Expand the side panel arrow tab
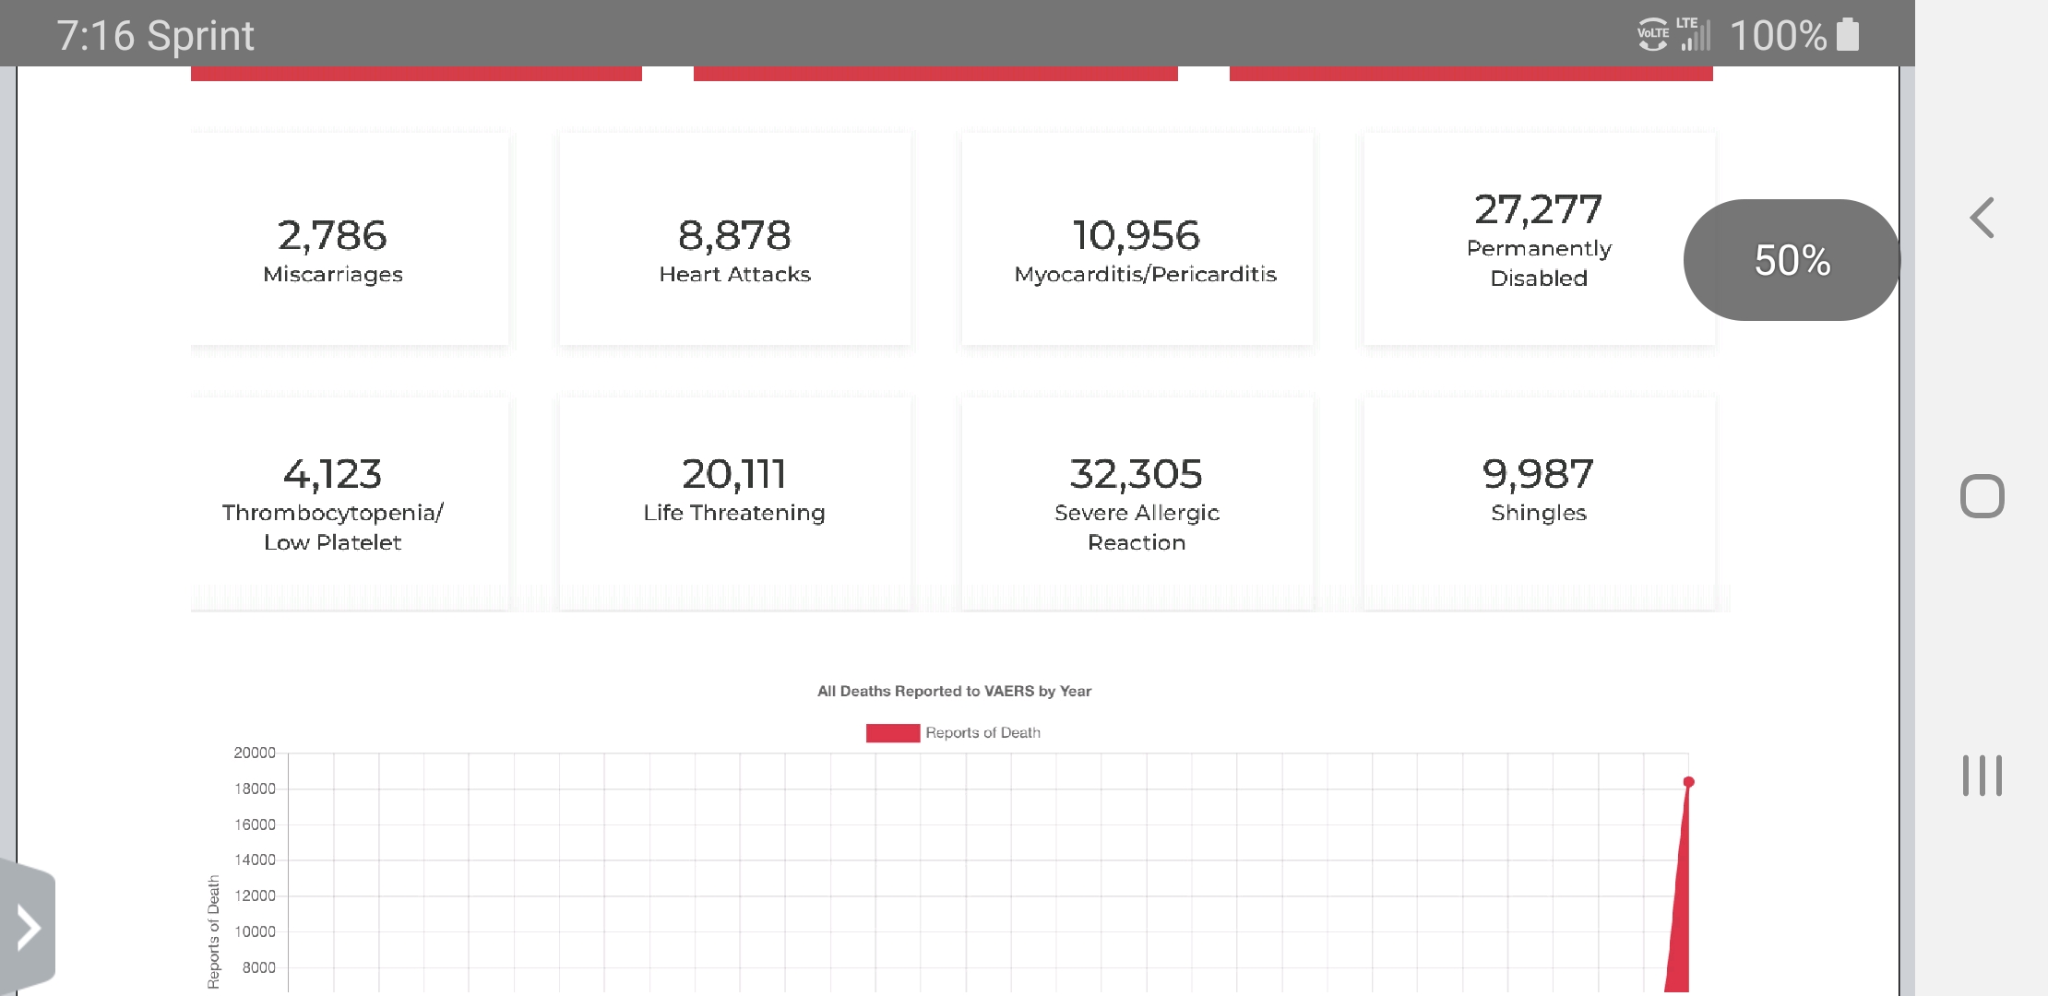Image resolution: width=2048 pixels, height=996 pixels. 27,926
